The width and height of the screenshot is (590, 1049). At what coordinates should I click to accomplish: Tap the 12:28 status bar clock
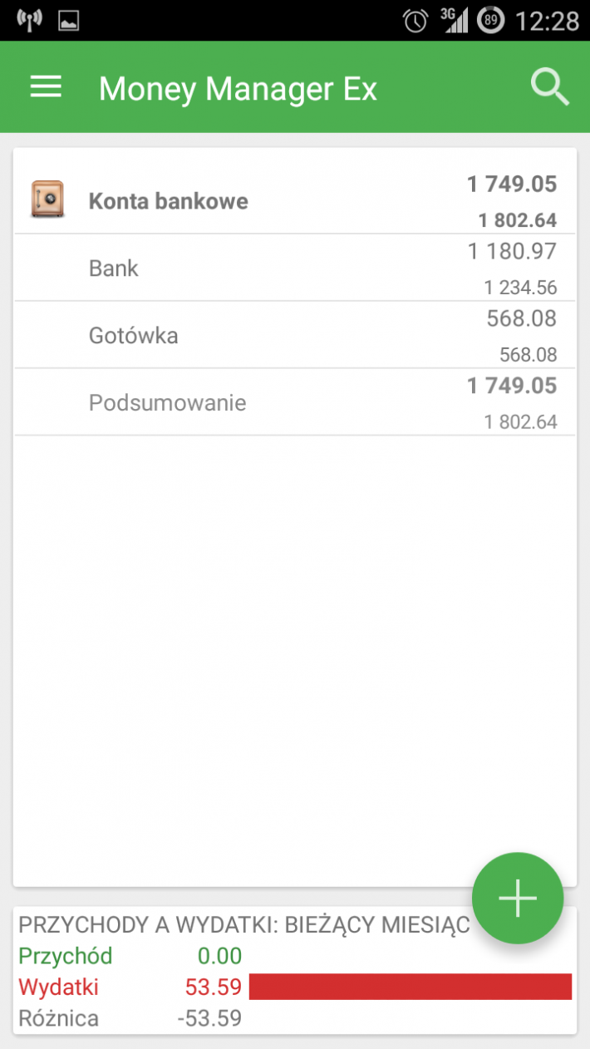pos(548,21)
